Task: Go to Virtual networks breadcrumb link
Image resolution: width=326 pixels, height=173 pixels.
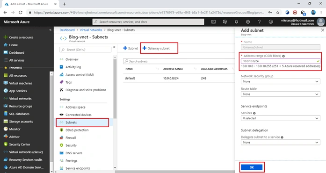Action: (x=91, y=30)
